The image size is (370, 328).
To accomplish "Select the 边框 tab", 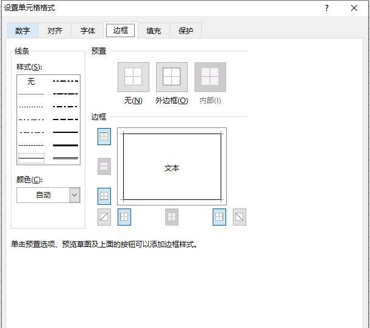I will tap(120, 30).
